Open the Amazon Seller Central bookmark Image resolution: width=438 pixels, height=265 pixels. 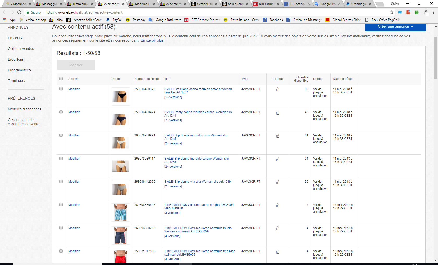84,20
